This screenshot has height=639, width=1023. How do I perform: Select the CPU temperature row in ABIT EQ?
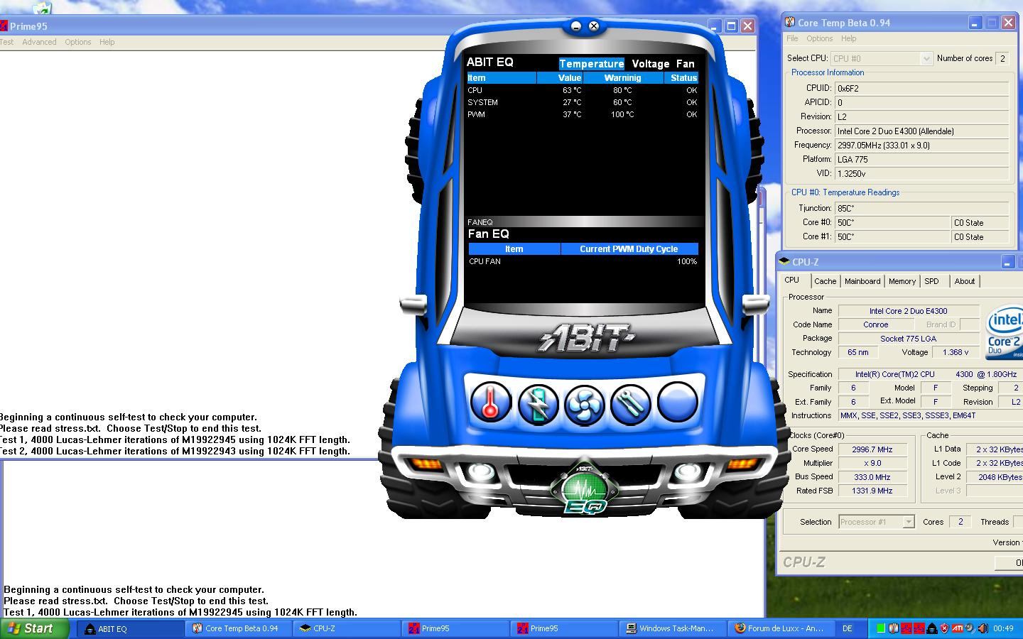(583, 90)
